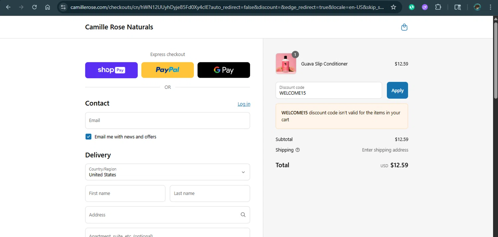Click the Last name field

click(x=210, y=194)
